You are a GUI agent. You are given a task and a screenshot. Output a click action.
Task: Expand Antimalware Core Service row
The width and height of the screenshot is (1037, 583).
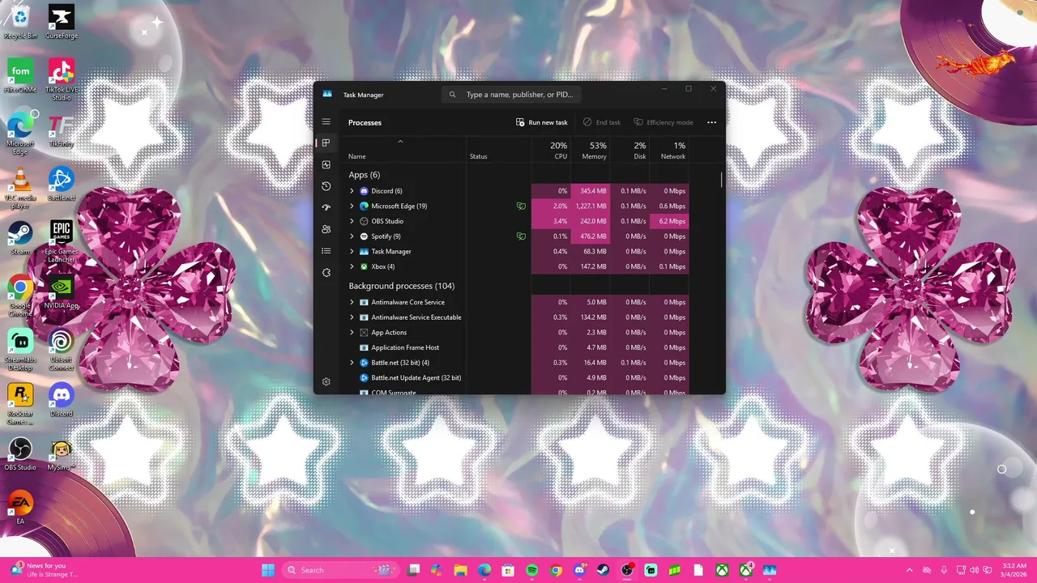tap(352, 302)
